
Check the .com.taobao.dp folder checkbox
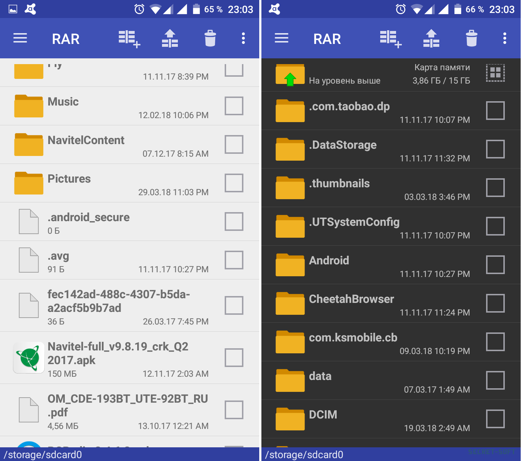495,111
